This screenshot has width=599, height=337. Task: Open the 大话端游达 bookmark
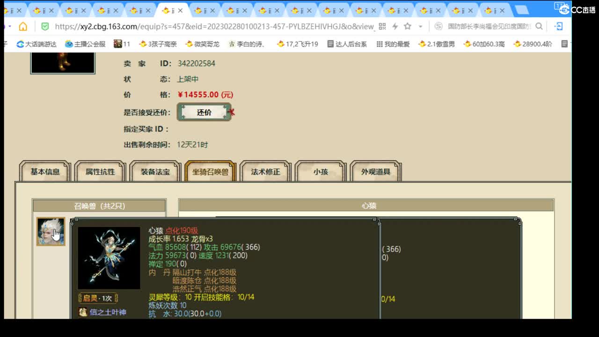tap(37, 44)
